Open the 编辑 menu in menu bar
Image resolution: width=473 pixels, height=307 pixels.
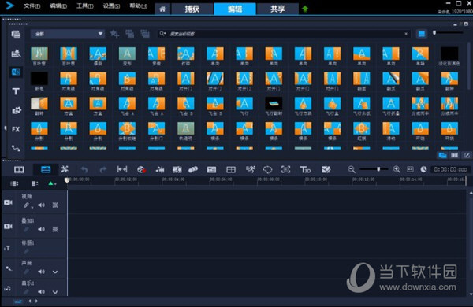58,6
